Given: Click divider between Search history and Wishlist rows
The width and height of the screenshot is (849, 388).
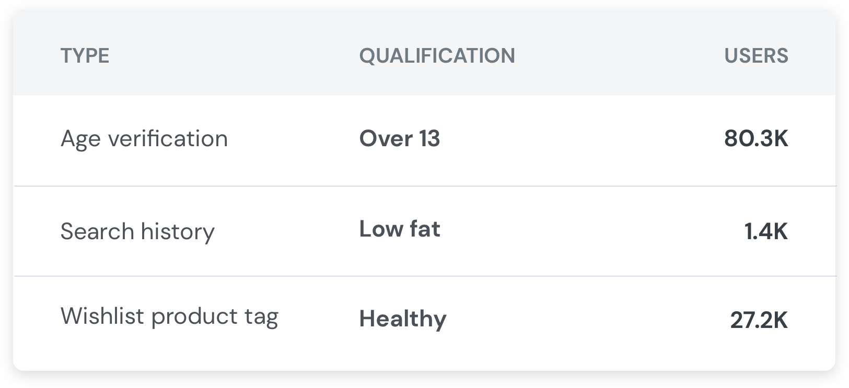Looking at the screenshot, I should coord(424,276).
